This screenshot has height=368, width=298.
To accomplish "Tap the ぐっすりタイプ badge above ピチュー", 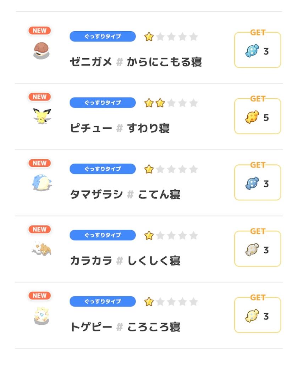I will click(x=103, y=103).
